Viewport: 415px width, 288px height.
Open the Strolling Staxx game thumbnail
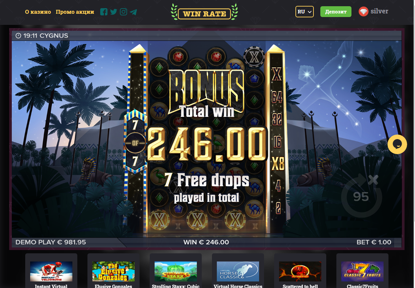176,271
